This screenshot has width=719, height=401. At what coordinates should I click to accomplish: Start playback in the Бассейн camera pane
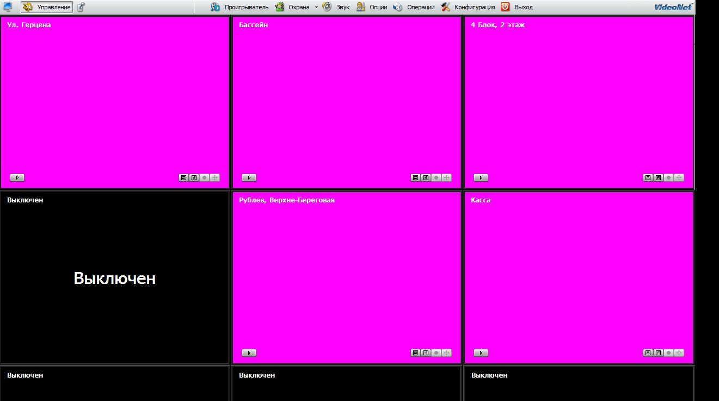249,177
